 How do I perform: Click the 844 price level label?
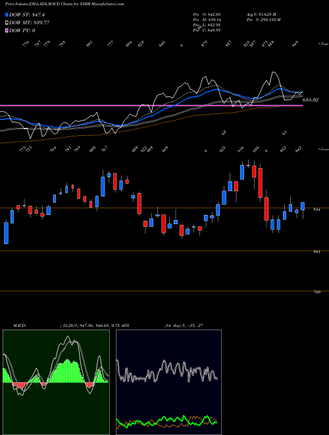pyautogui.click(x=316, y=210)
